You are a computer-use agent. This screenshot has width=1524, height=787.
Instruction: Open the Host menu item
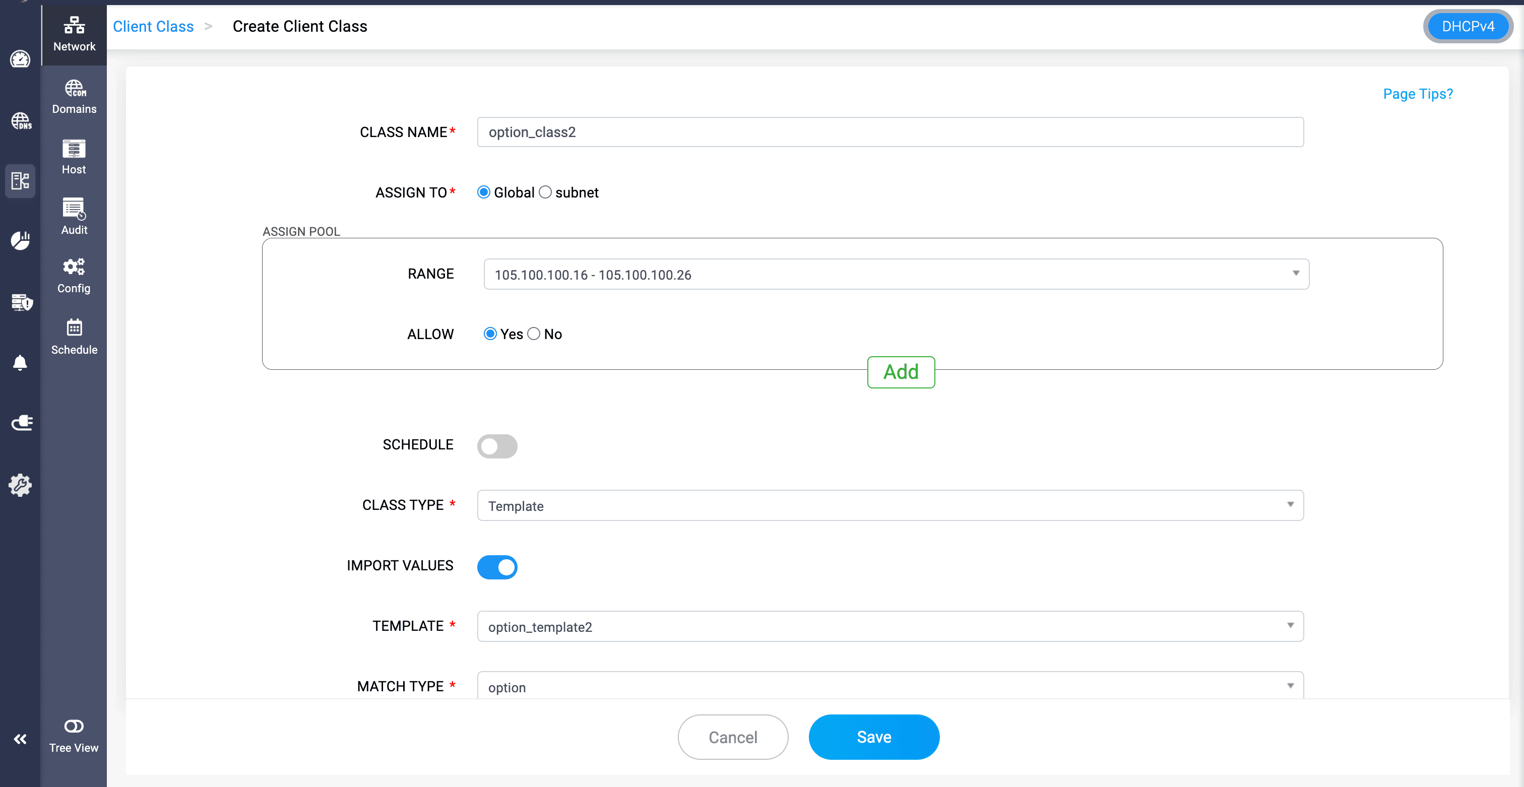[74, 157]
